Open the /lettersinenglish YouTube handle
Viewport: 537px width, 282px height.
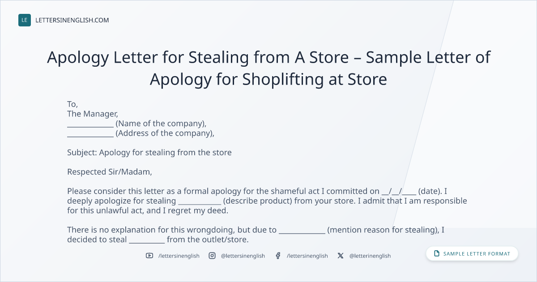[x=179, y=256]
